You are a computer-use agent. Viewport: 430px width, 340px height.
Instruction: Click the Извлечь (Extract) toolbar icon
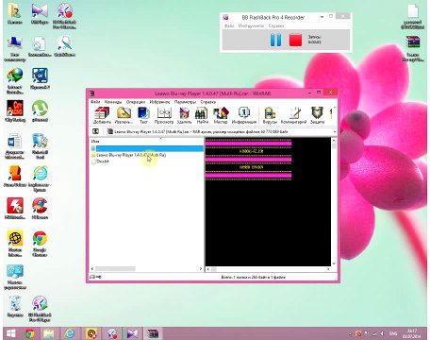coord(124,115)
